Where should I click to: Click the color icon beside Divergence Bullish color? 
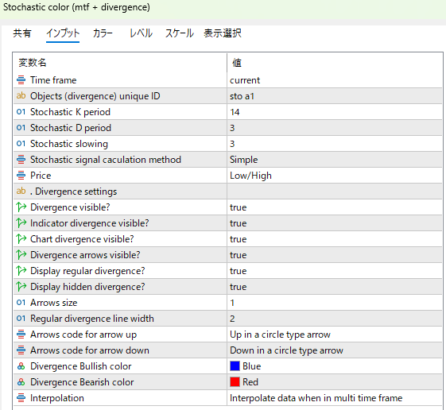pyautogui.click(x=21, y=366)
